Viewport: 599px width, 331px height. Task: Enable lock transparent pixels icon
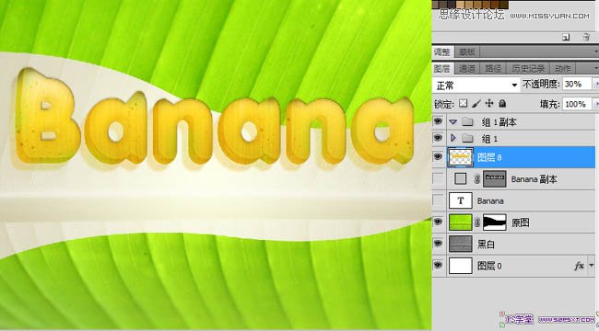463,103
